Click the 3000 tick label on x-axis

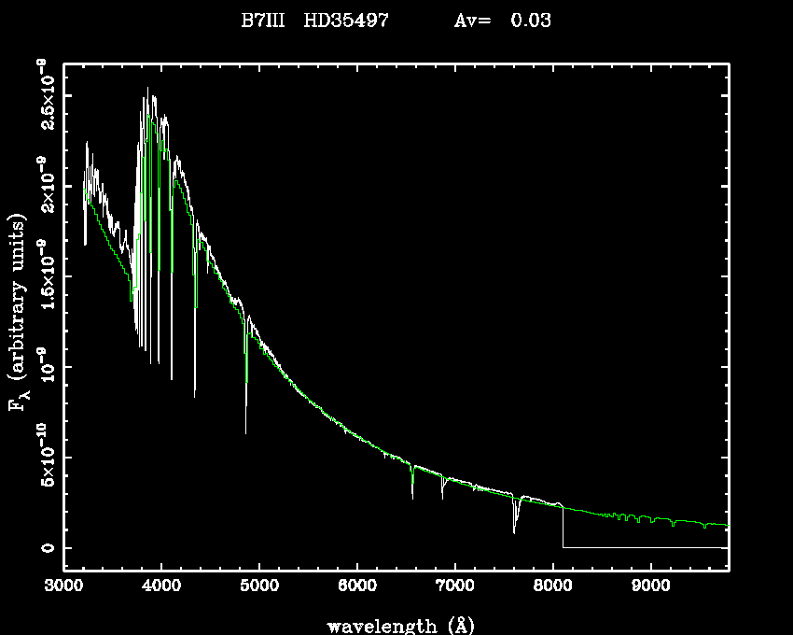coord(63,590)
